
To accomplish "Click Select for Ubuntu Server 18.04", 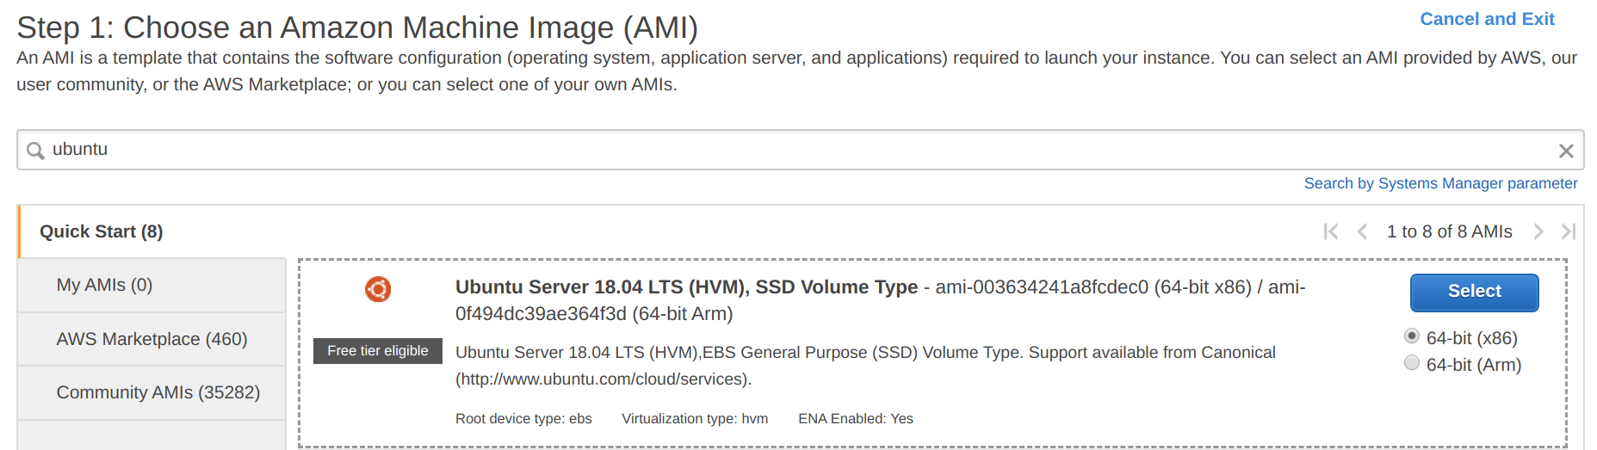I will coord(1474,292).
